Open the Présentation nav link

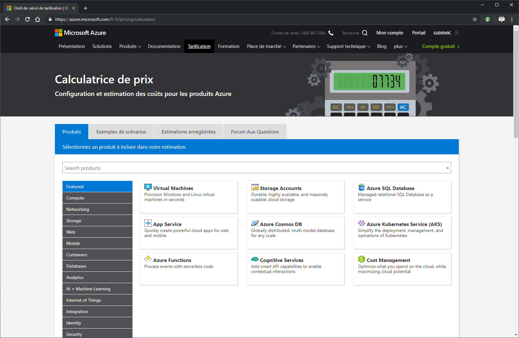[72, 46]
